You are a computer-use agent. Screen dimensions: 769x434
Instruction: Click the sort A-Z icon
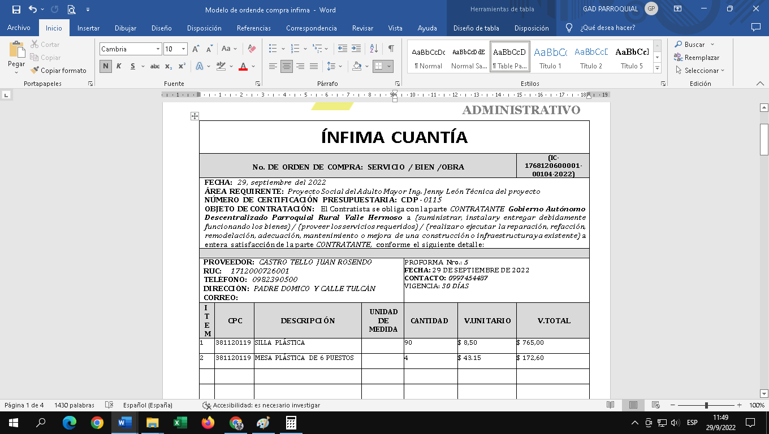point(374,49)
